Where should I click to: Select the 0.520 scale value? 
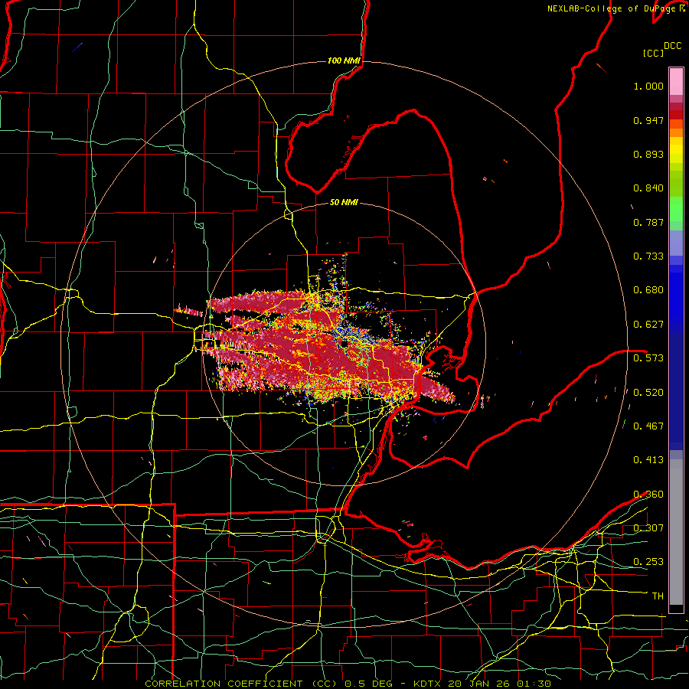pos(648,393)
